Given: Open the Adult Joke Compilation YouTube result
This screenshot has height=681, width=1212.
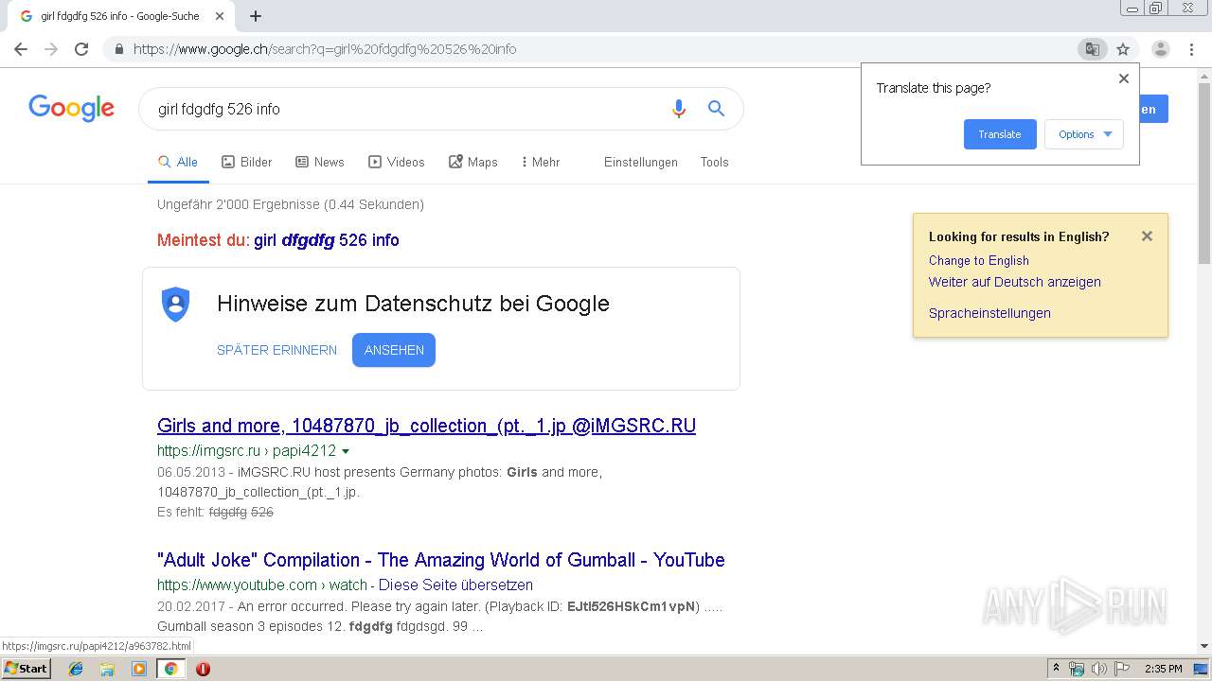Looking at the screenshot, I should (x=441, y=560).
